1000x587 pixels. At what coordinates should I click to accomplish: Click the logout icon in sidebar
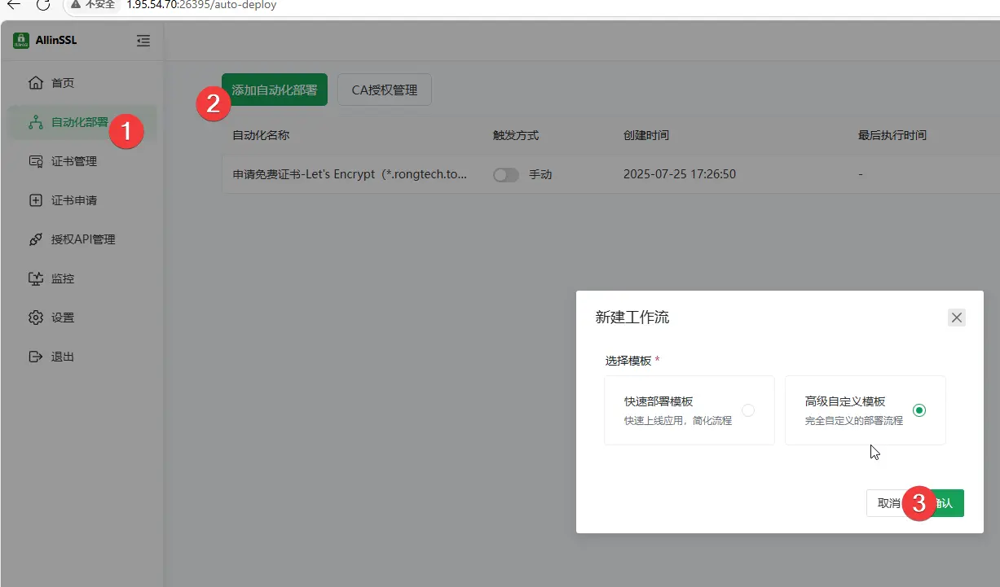[x=36, y=357]
